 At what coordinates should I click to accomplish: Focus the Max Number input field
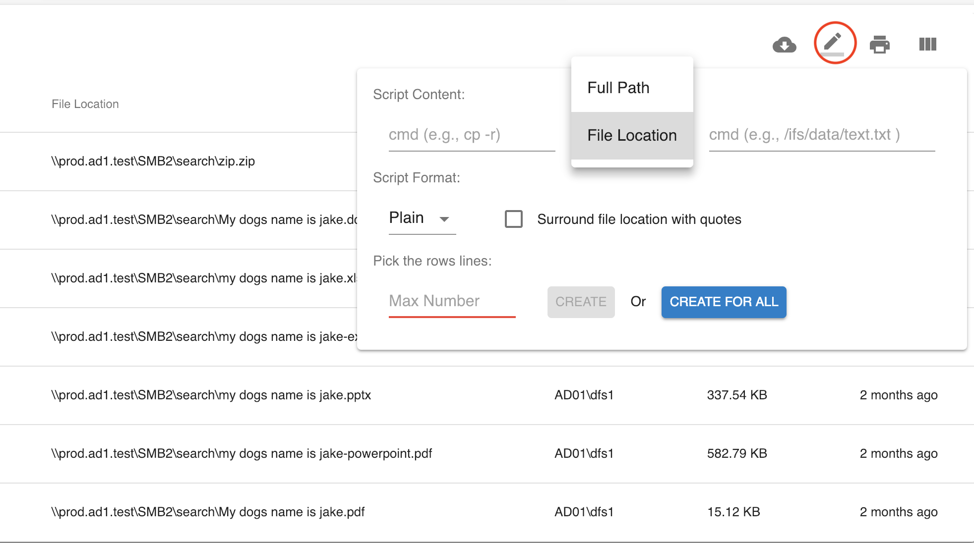[451, 301]
